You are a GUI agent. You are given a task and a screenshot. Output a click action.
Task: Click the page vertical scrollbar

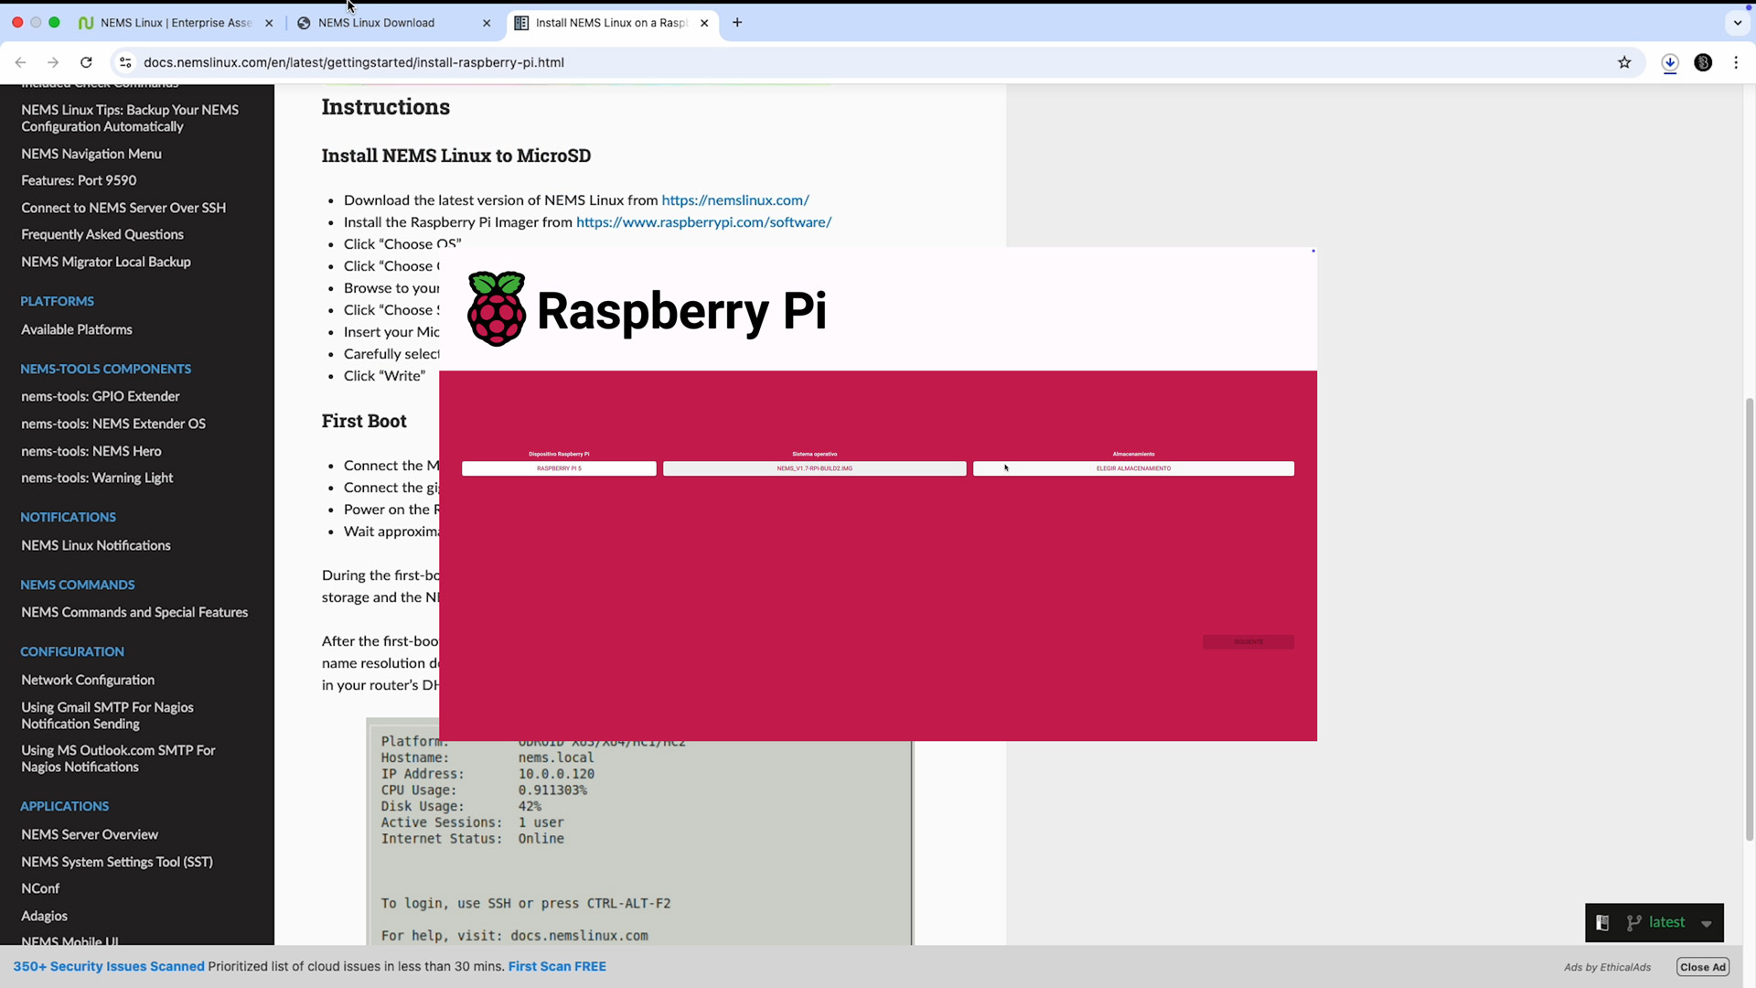[x=1750, y=619]
